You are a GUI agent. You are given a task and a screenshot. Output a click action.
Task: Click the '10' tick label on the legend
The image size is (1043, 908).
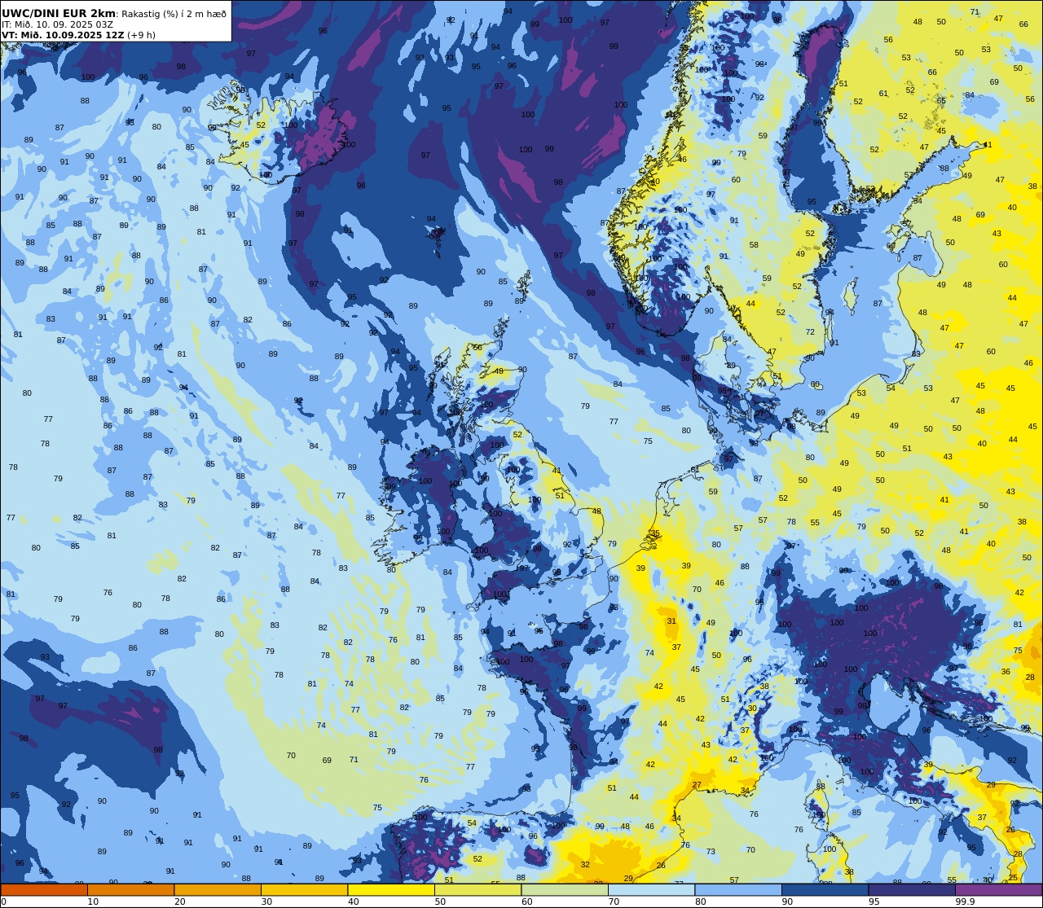click(93, 901)
